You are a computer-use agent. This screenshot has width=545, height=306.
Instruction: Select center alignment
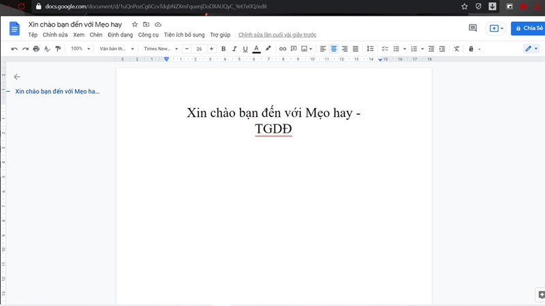(334, 49)
